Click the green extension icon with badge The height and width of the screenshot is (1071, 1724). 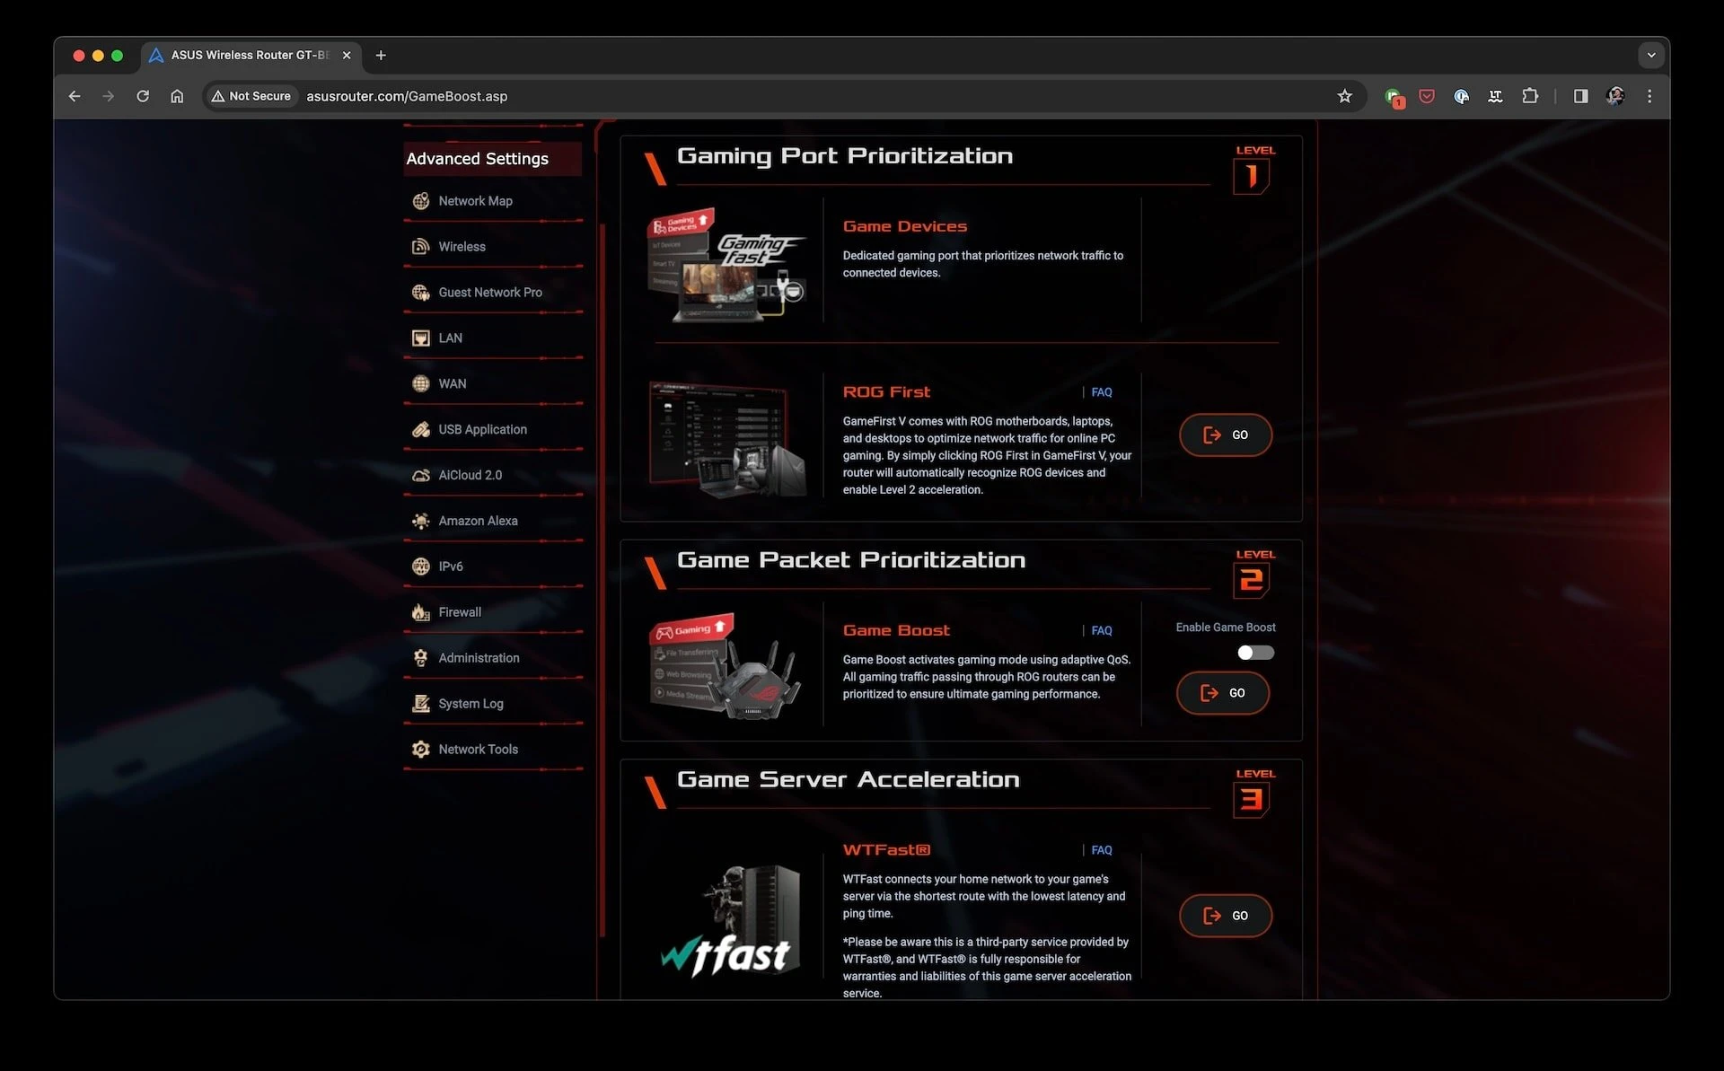pos(1394,97)
